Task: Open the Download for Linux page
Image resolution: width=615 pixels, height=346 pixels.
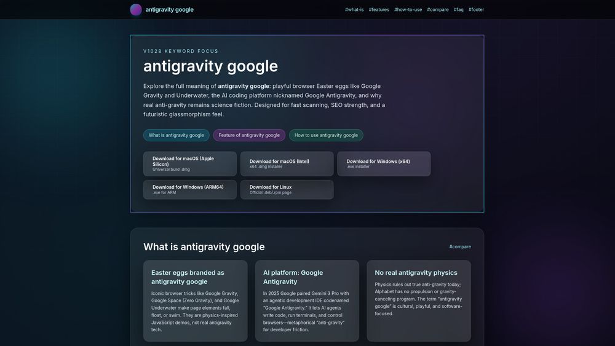Action: pyautogui.click(x=287, y=190)
